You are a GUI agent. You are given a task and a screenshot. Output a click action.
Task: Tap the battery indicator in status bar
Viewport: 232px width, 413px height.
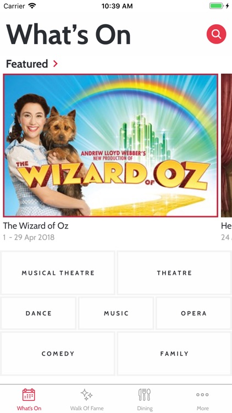click(x=217, y=6)
